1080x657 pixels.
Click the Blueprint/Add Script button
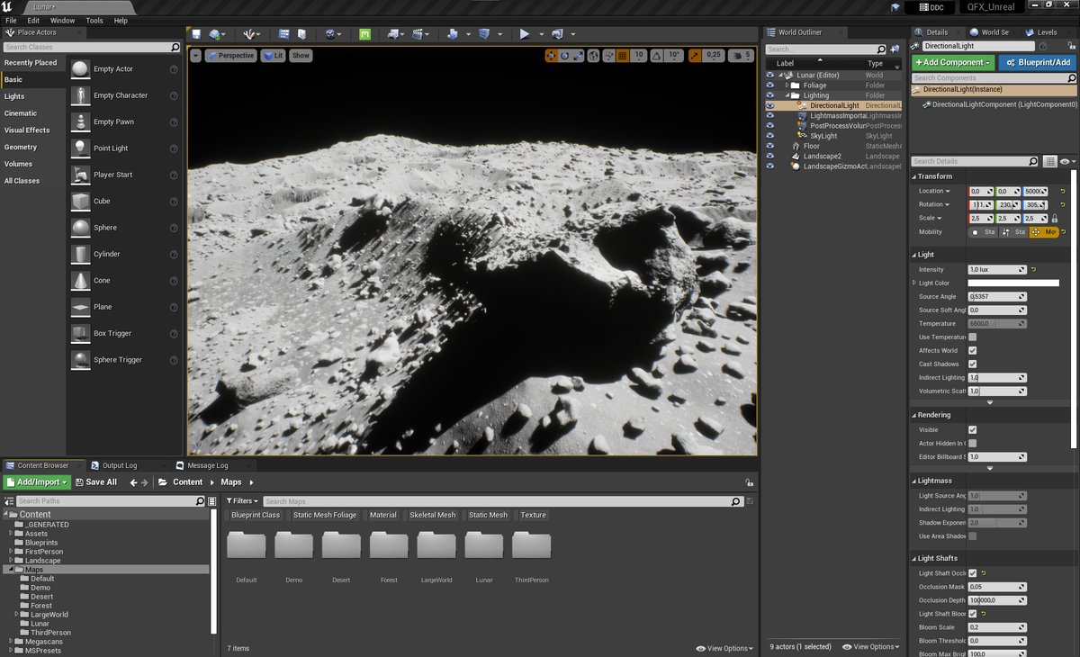click(1037, 62)
